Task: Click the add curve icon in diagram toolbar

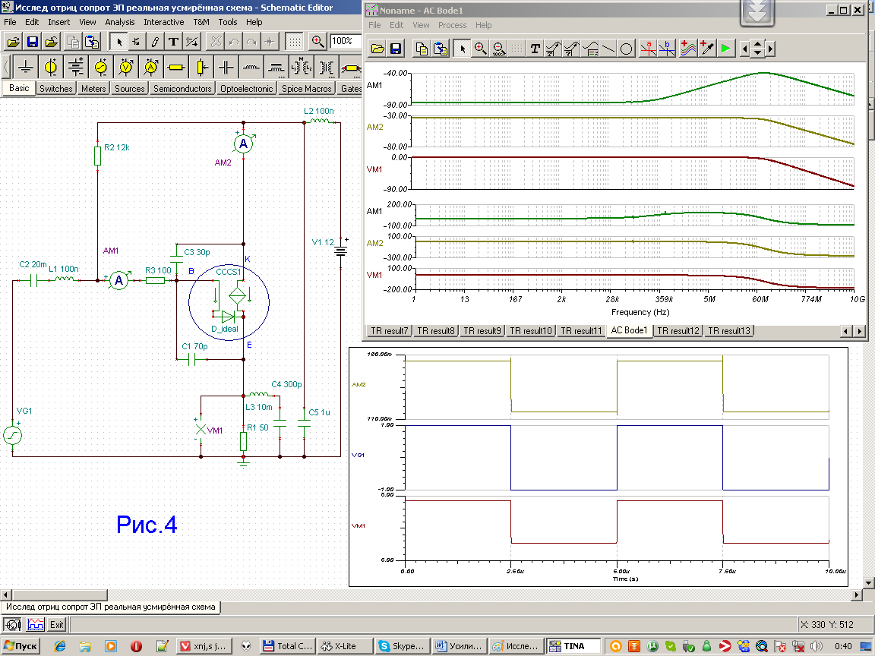Action: (x=687, y=49)
